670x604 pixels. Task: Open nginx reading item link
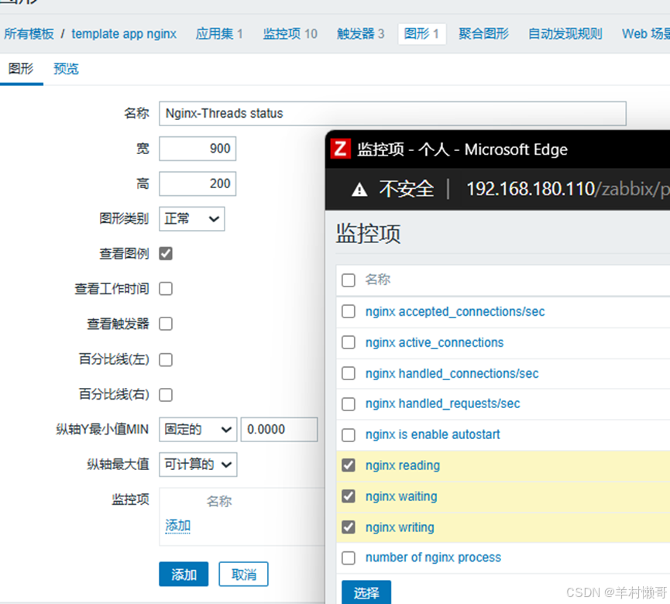403,465
